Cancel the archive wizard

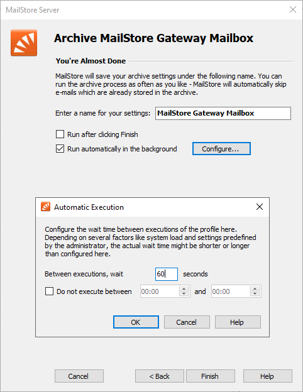point(79,376)
